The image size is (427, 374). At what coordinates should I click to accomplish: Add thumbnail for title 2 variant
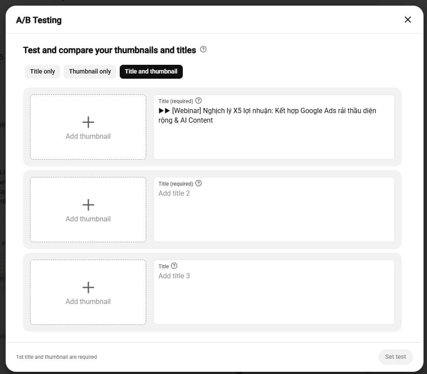click(88, 210)
